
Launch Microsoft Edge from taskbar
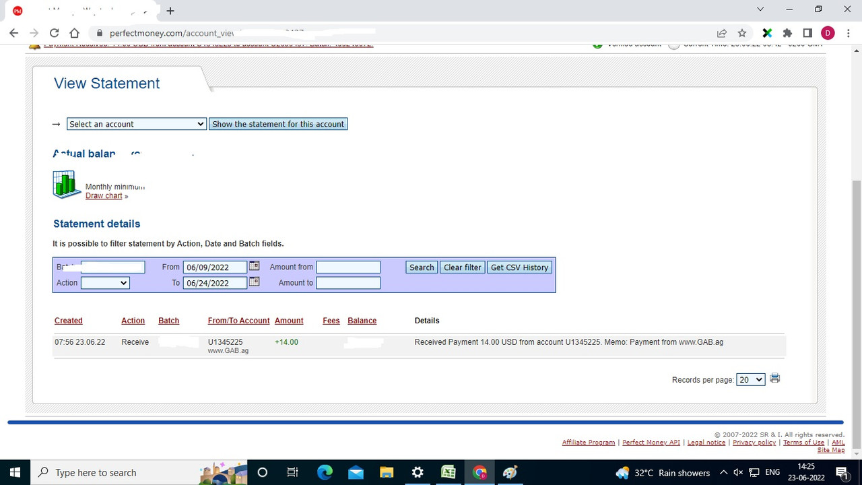click(325, 472)
